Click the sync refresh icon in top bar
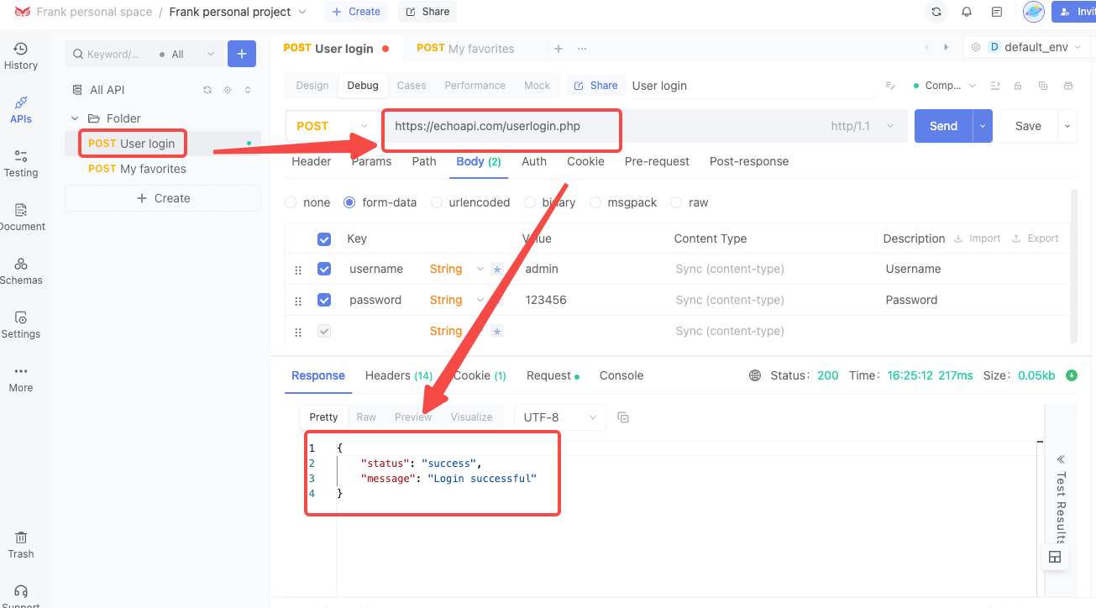The width and height of the screenshot is (1096, 608). click(x=936, y=12)
